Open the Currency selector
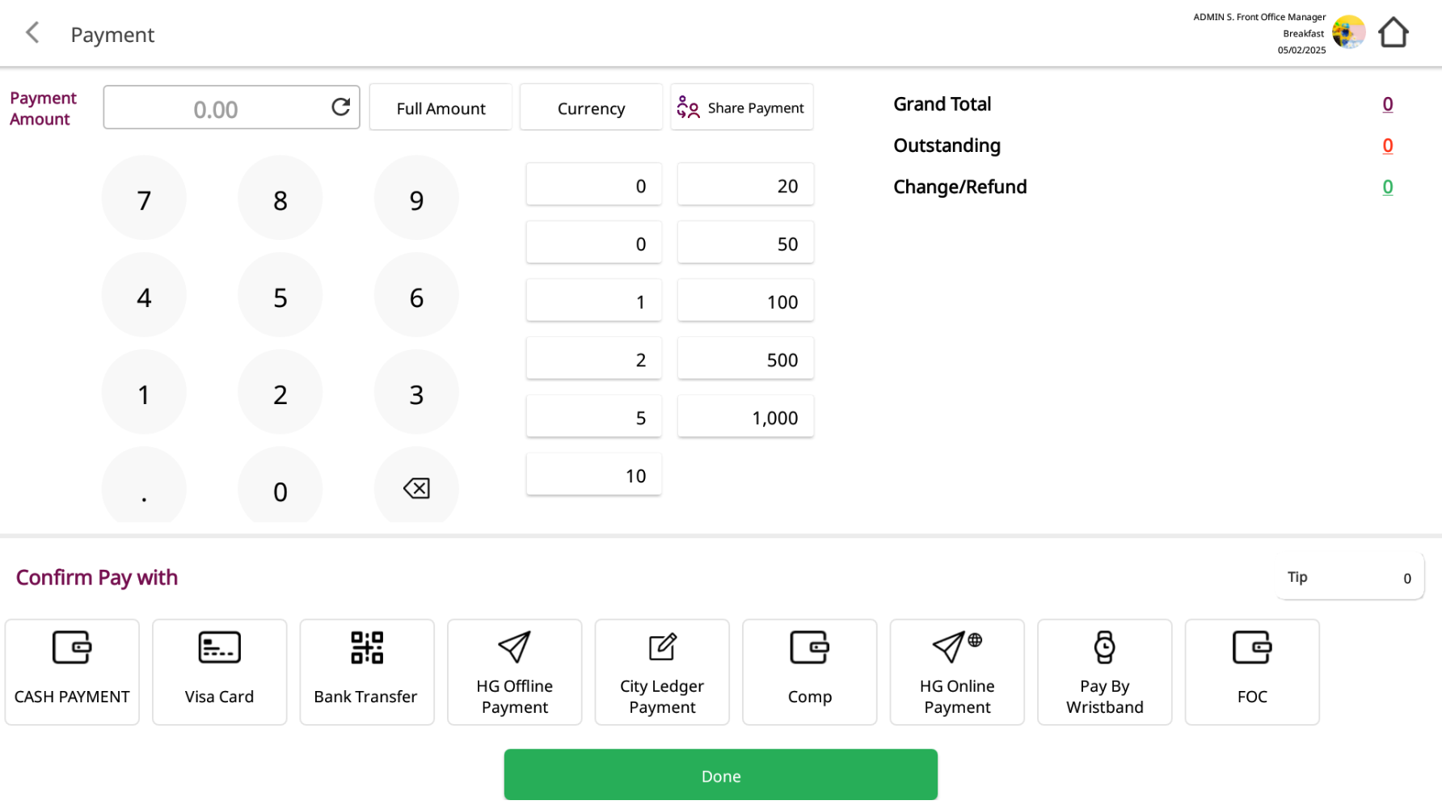Viewport: 1442px width, 809px height. [x=591, y=107]
